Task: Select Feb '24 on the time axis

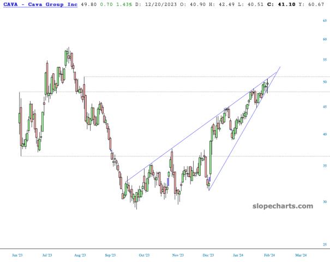Action: (269, 254)
